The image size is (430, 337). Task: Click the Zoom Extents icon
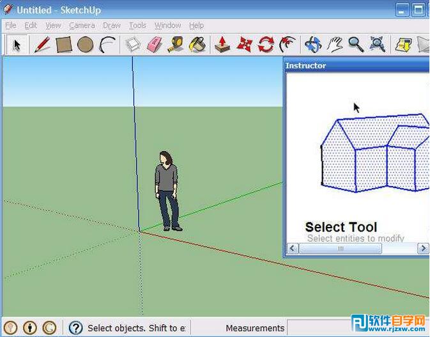click(x=378, y=45)
